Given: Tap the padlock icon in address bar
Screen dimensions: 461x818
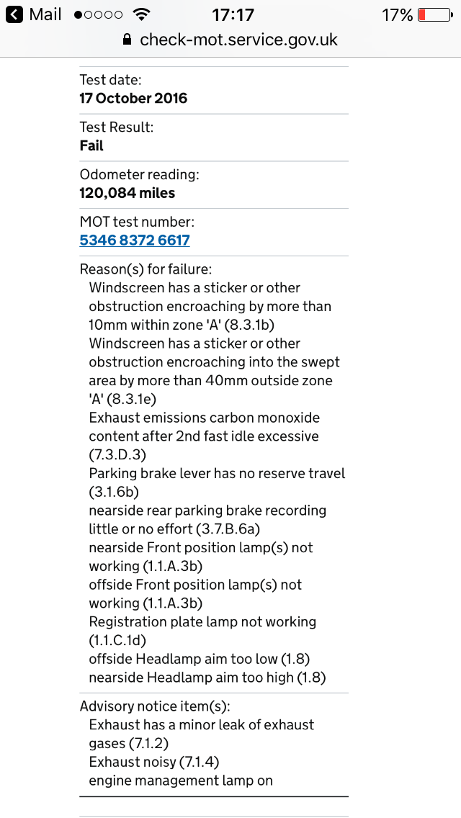Looking at the screenshot, I should (127, 40).
